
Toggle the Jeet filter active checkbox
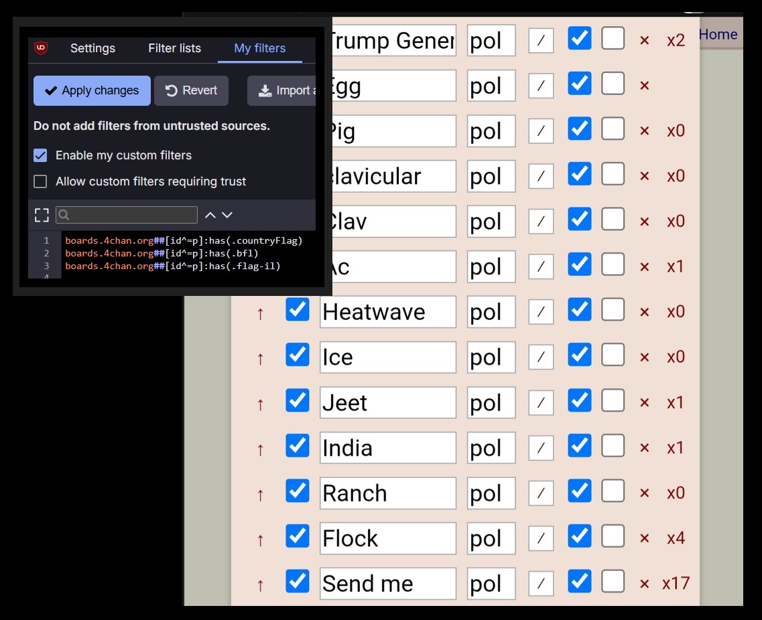pos(298,400)
